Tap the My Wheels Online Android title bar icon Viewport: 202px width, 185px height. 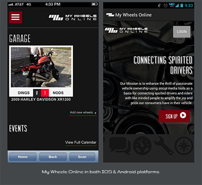tap(110, 15)
